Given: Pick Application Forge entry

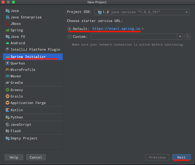Looking at the screenshot, I should tap(33, 103).
